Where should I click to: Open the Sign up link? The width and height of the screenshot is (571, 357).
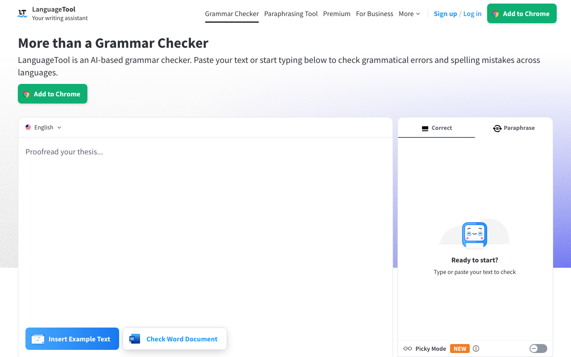[445, 13]
